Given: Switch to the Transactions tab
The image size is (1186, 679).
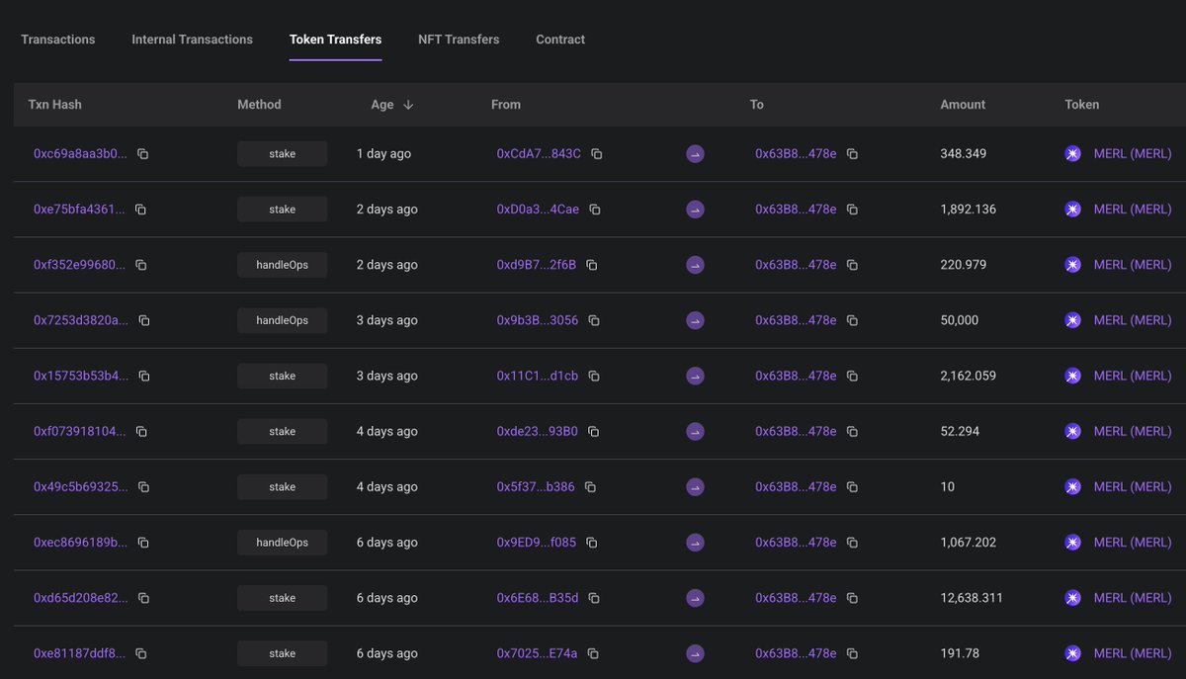Looking at the screenshot, I should [x=58, y=40].
